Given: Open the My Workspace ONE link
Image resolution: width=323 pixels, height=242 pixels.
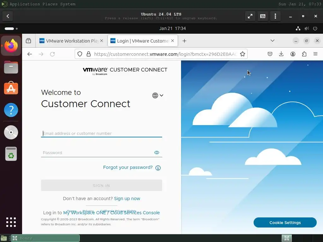Looking at the screenshot, I should [x=85, y=213].
